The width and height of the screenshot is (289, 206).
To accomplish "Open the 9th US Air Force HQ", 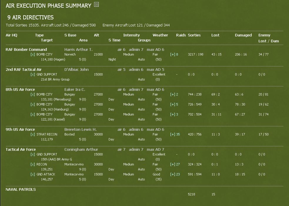I will pyautogui.click(x=20, y=130).
